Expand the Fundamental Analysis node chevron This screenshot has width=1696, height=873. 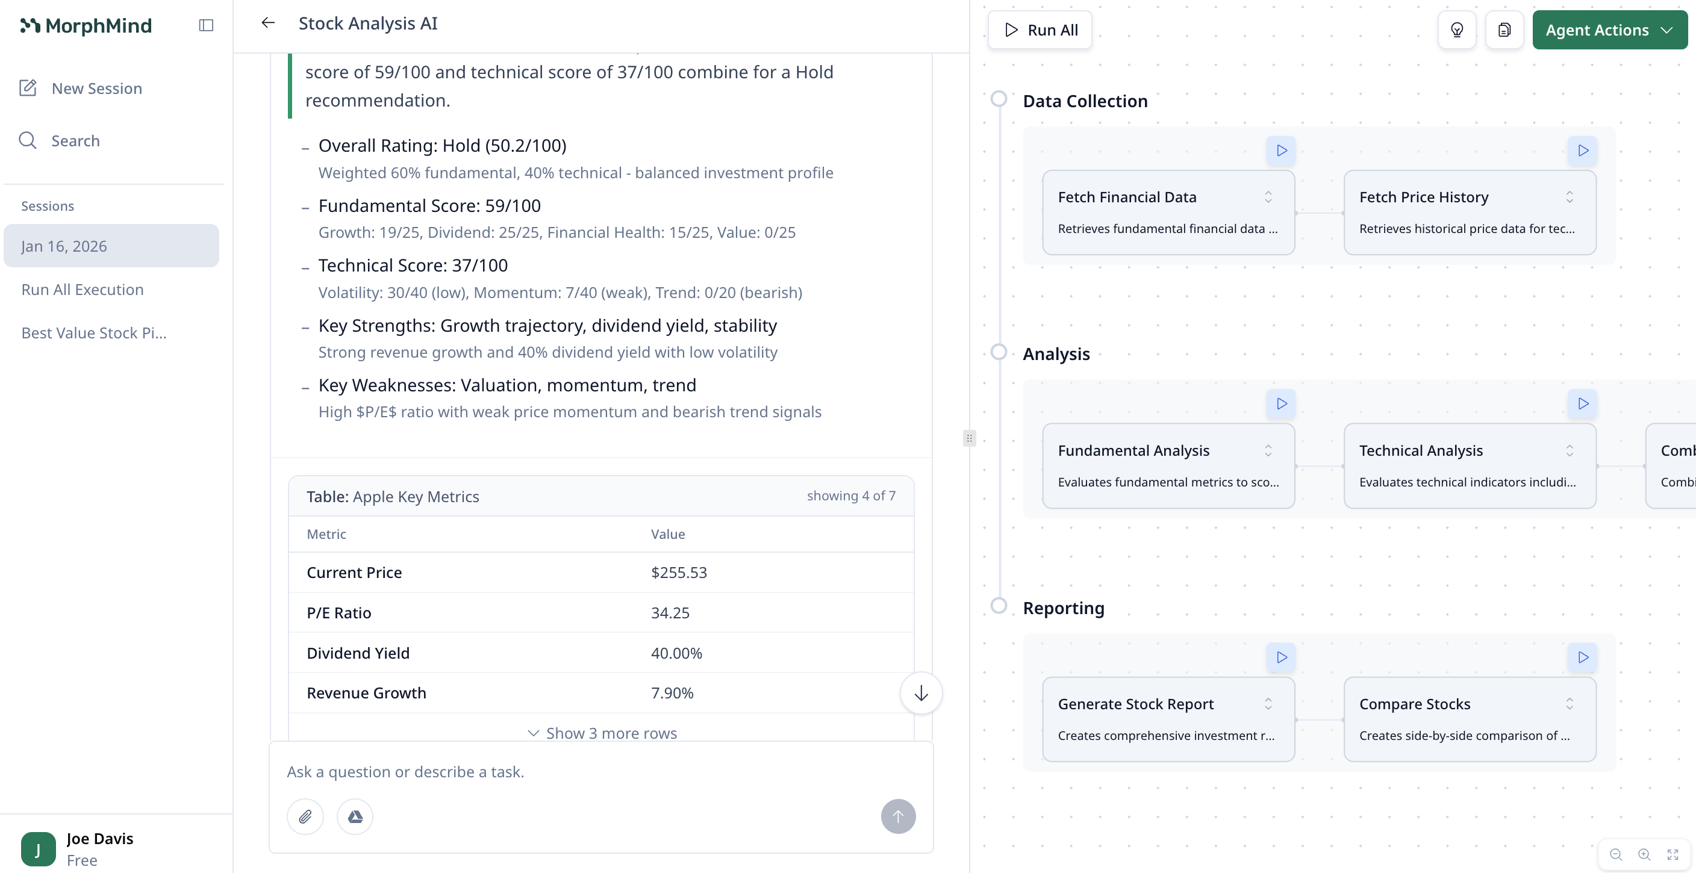click(1268, 450)
